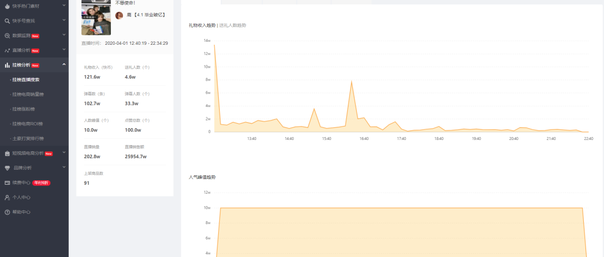Click the 12w axis label on popularity chart

click(x=207, y=193)
